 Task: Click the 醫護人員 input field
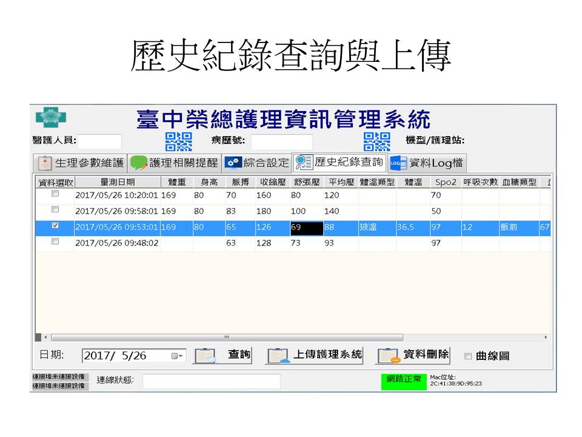point(99,141)
